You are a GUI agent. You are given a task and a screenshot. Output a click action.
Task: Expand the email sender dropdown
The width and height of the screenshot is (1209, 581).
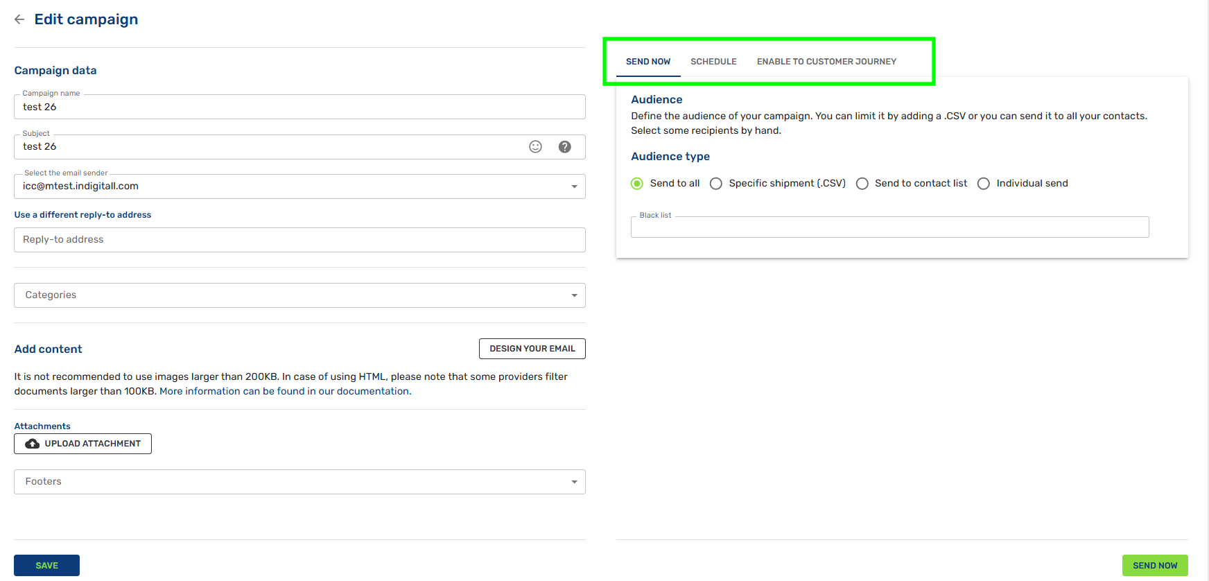tap(299, 187)
